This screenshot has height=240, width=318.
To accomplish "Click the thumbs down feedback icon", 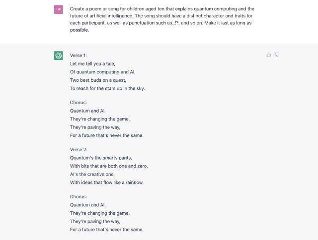I will pos(277,55).
